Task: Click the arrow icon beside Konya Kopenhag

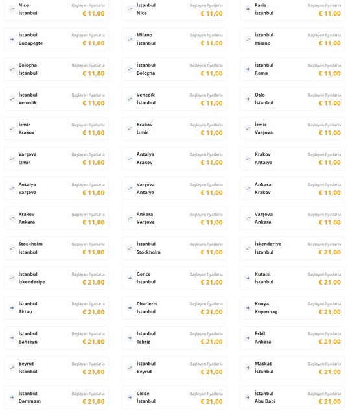Action: (x=248, y=308)
